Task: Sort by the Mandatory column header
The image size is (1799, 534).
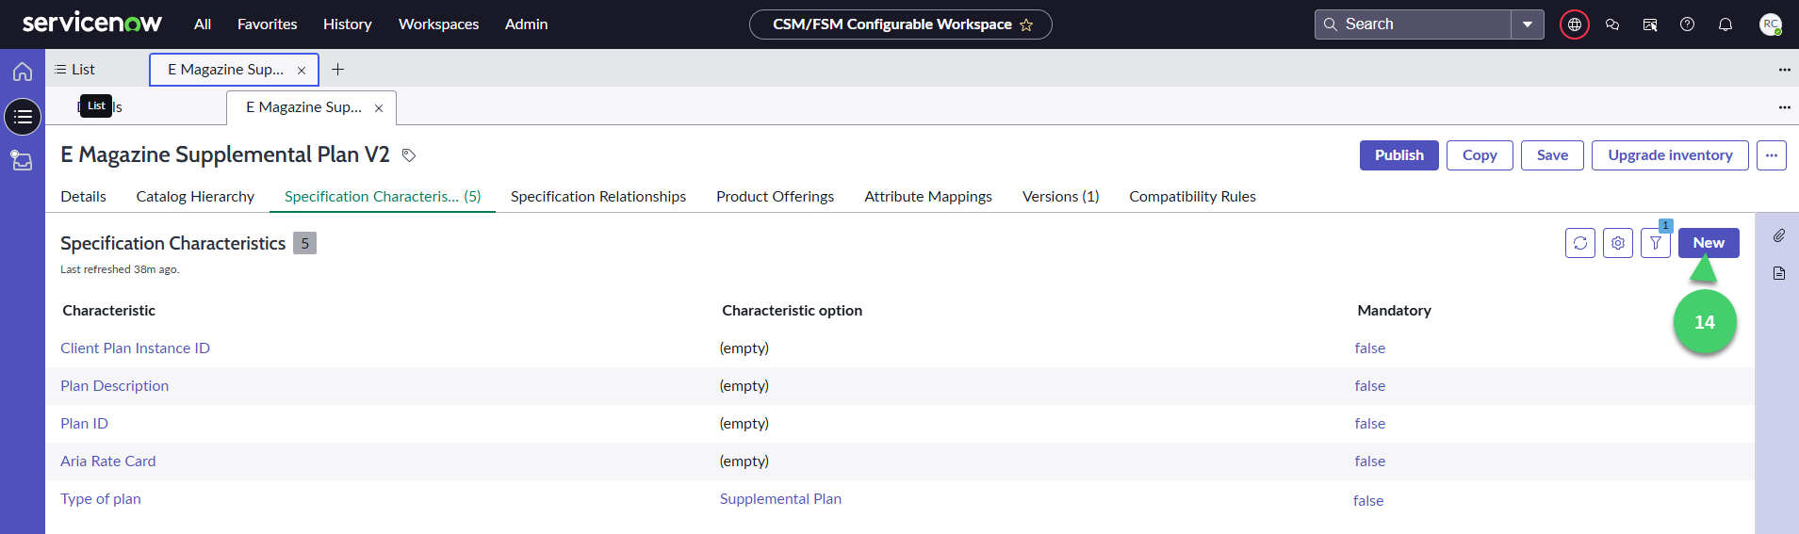Action: (1395, 311)
